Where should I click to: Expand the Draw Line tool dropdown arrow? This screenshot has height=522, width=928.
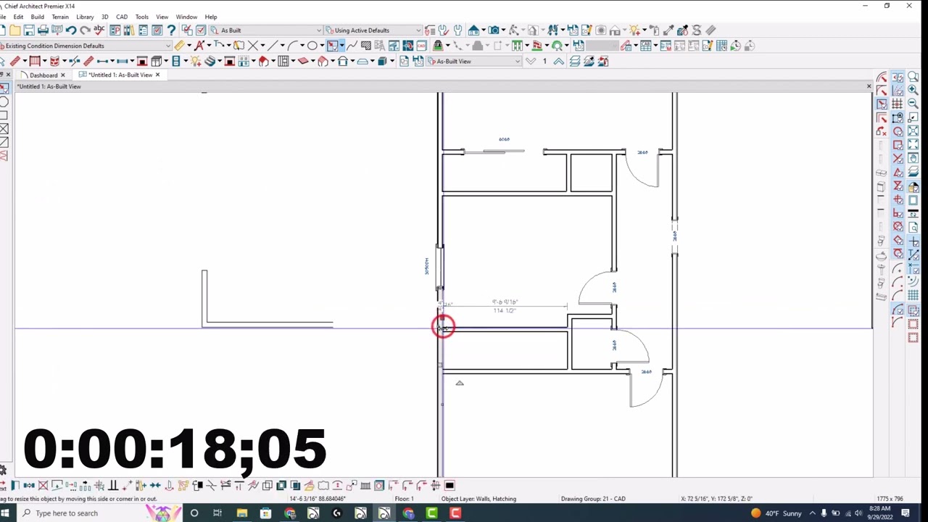click(282, 46)
